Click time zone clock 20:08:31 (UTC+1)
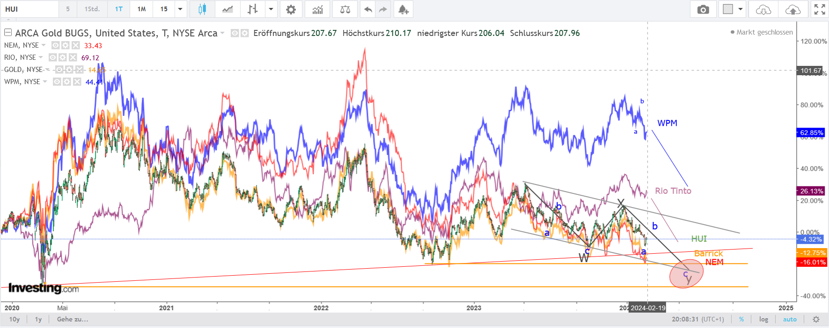Image resolution: width=829 pixels, height=328 pixels. pyautogui.click(x=697, y=320)
